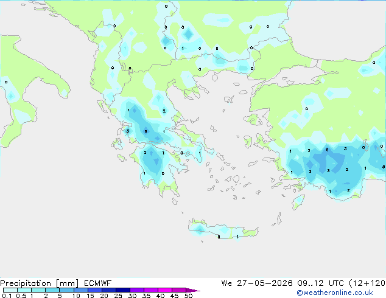Screen dimensions: 386x298
Task: Select the 10 mm legend color swatch
Action: click(x=81, y=290)
